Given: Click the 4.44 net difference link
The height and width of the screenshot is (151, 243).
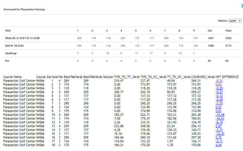Looking at the screenshot, I should click(x=218, y=145).
